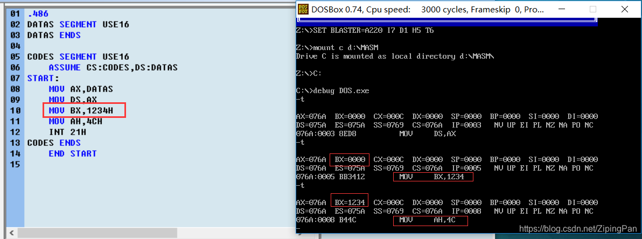Screen dimensions: 642x239
Task: Click the 'ASSUME CS:CODES,DS:DATAS' line
Action: 113,67
